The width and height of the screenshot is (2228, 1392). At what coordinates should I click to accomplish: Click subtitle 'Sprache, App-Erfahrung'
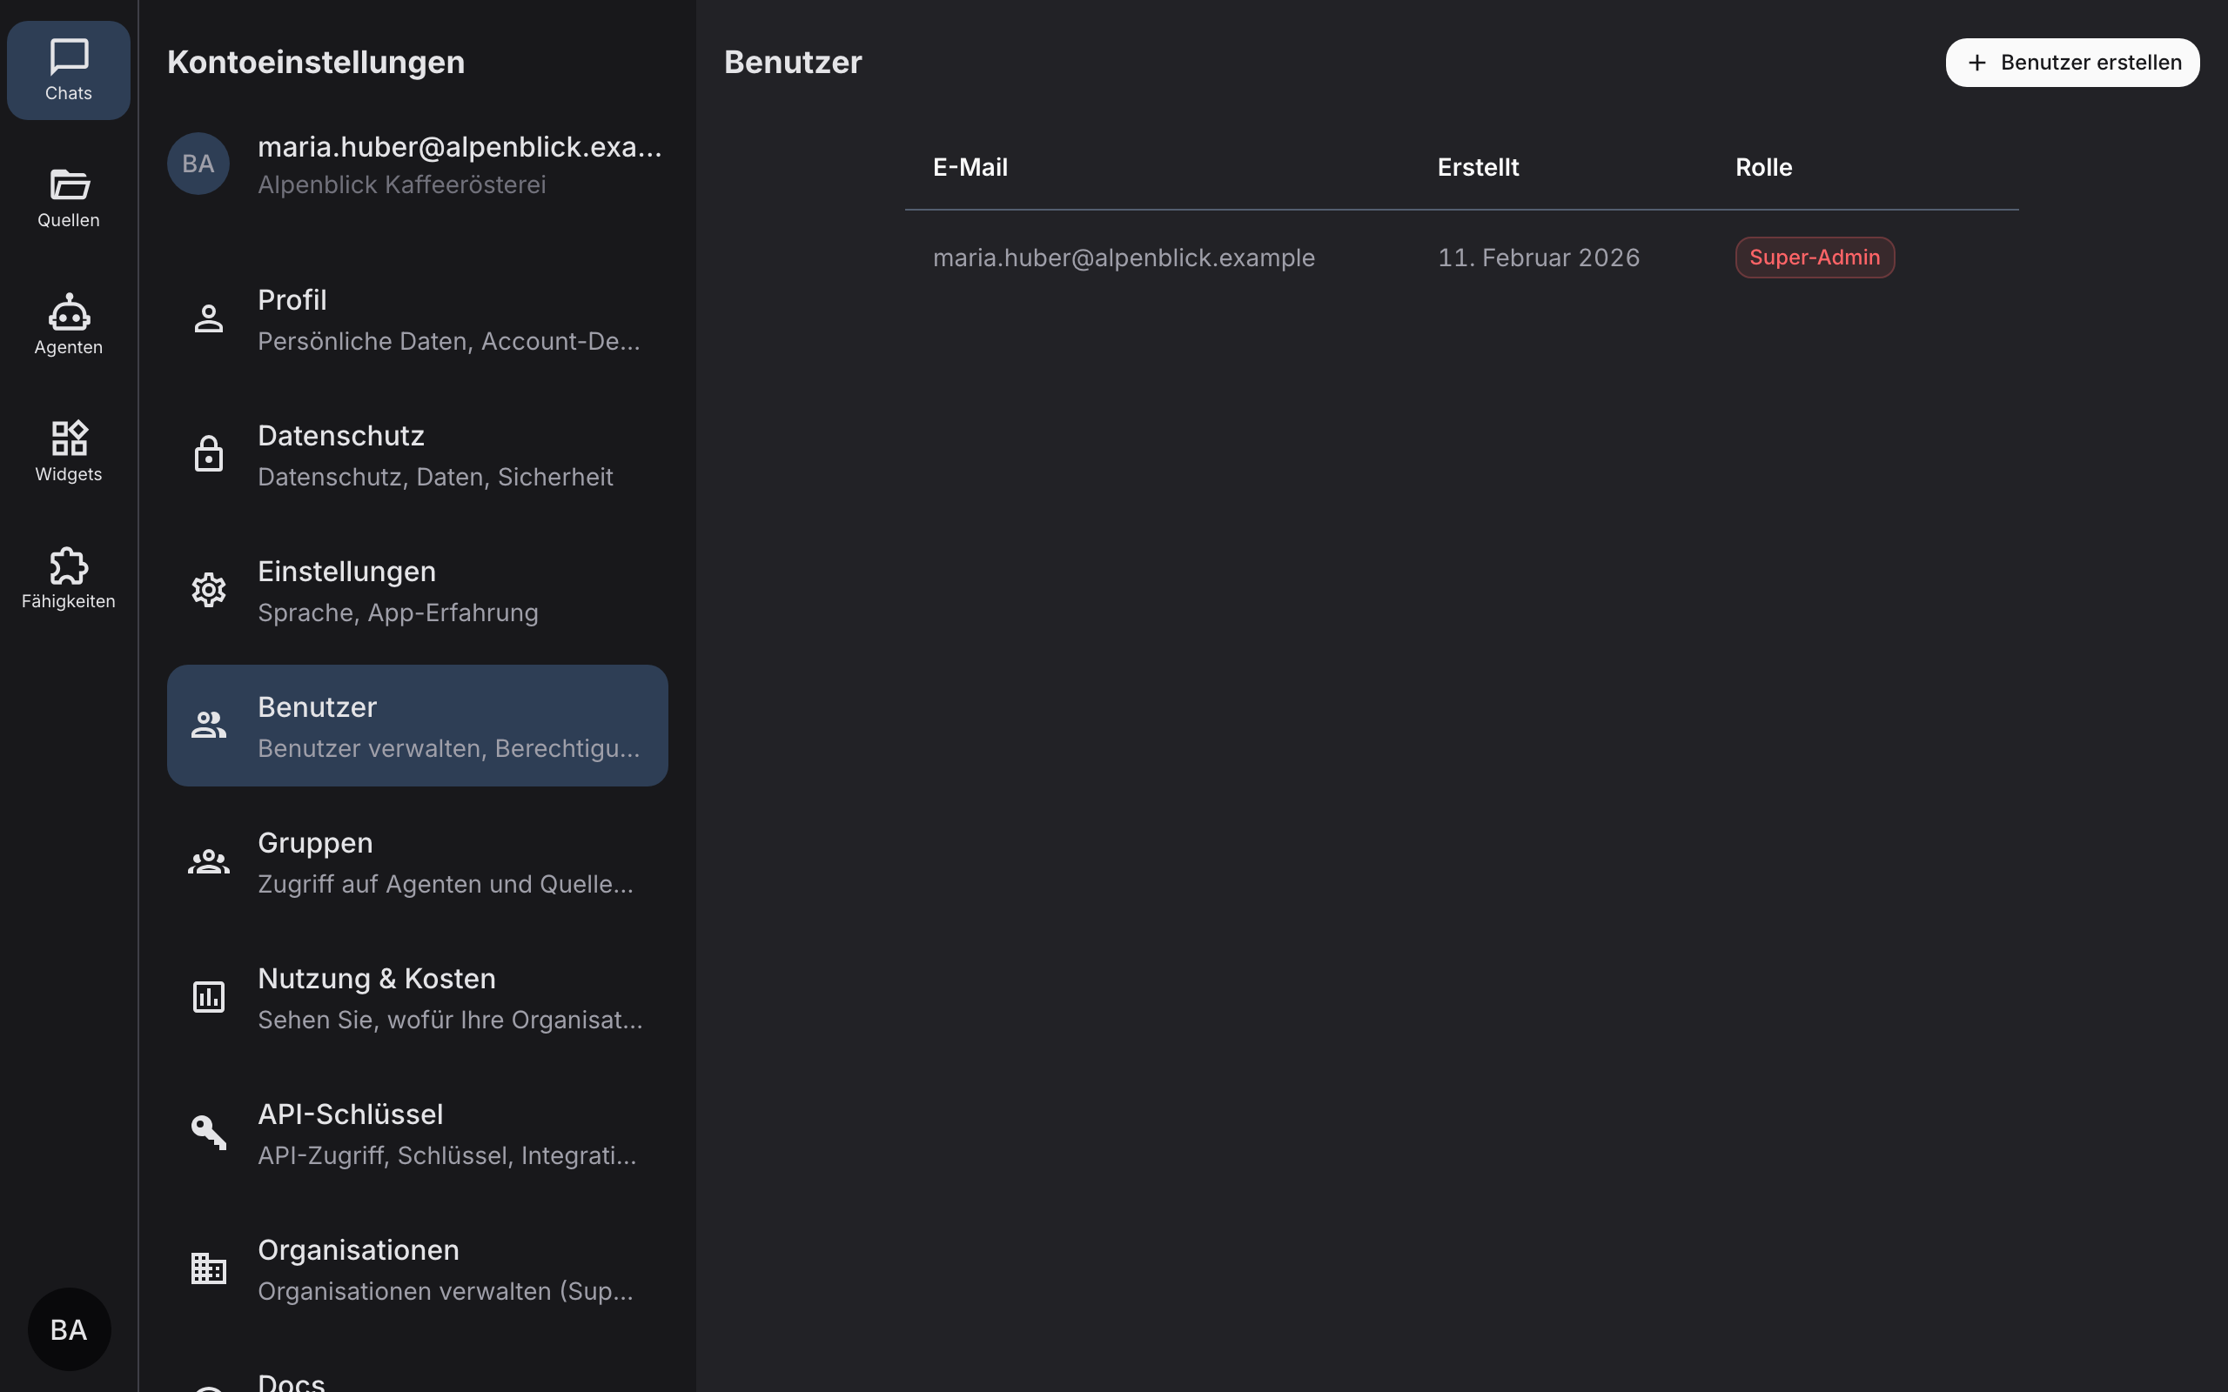click(x=398, y=613)
